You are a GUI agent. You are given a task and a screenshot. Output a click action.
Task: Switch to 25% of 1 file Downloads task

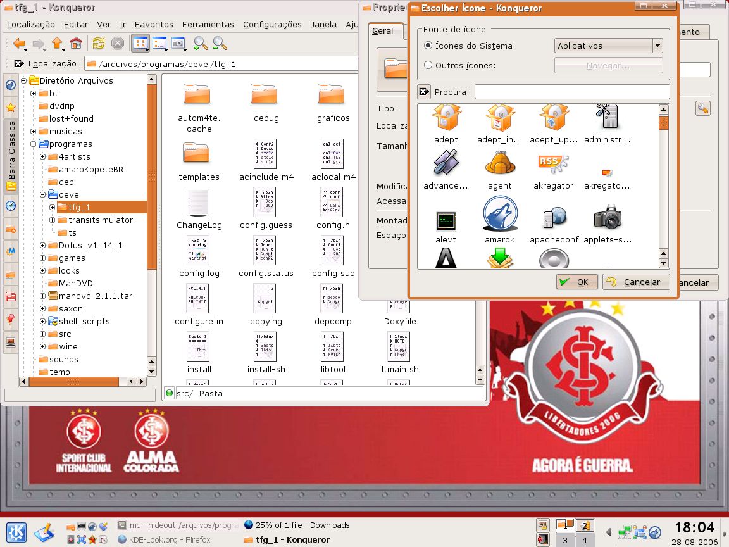click(297, 525)
